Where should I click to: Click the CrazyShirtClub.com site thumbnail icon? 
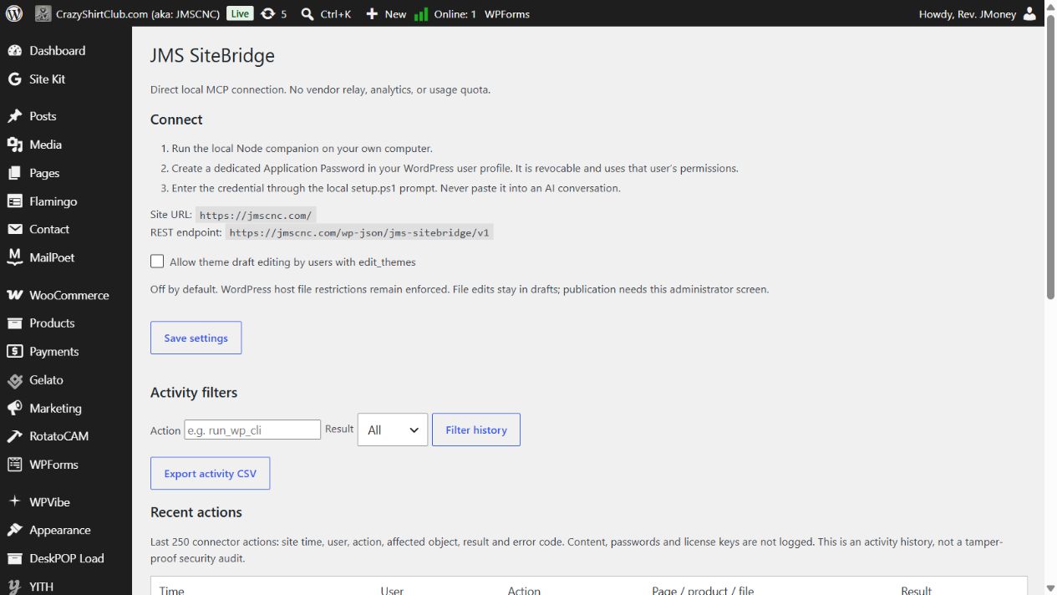[x=43, y=13]
